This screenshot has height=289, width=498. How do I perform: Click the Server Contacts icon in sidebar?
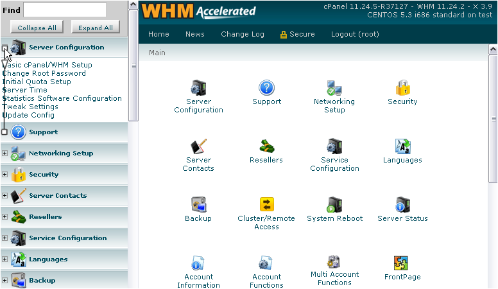pos(18,195)
